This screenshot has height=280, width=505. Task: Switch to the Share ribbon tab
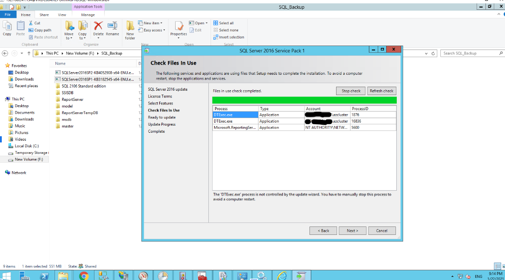(44, 15)
